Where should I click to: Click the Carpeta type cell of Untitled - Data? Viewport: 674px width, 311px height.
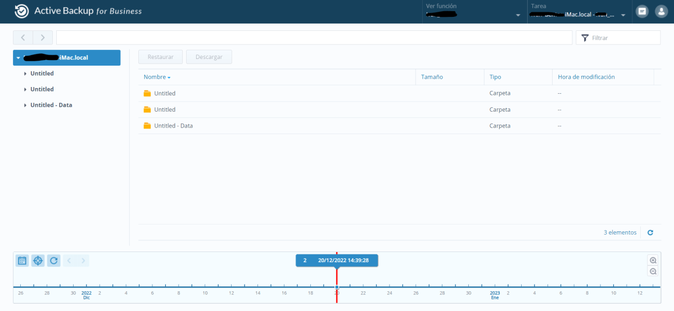(x=500, y=126)
